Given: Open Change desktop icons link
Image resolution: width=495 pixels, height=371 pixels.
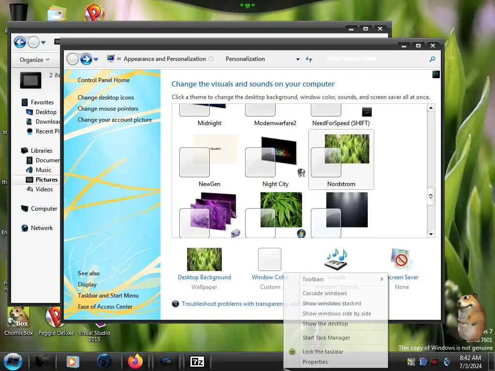Looking at the screenshot, I should click(106, 98).
